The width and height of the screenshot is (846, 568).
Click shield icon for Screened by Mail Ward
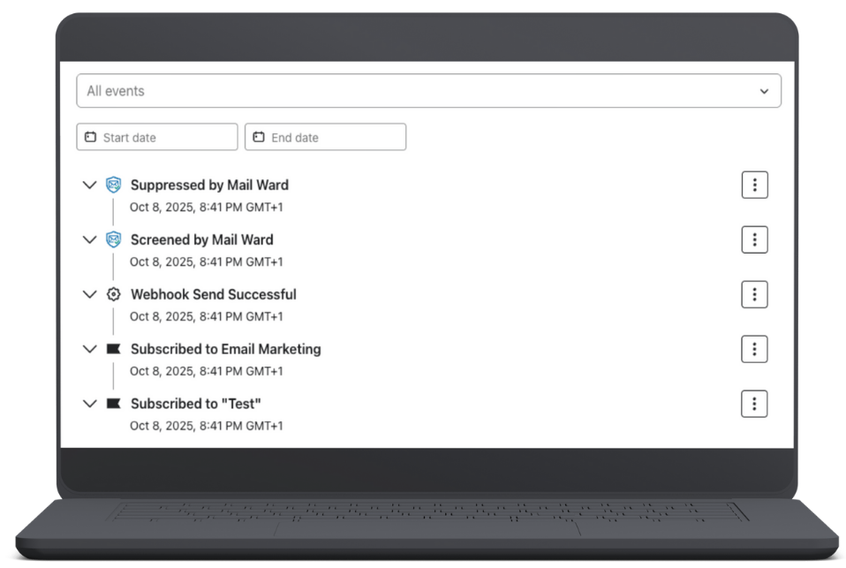pyautogui.click(x=113, y=239)
